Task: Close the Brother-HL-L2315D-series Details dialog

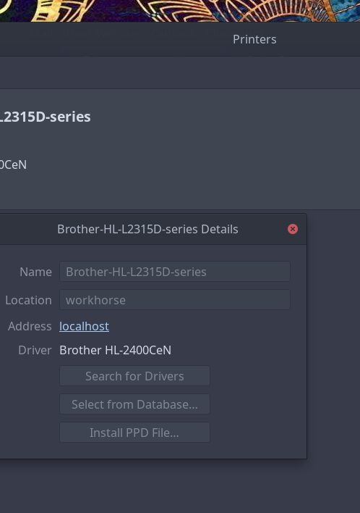Action: (x=293, y=229)
